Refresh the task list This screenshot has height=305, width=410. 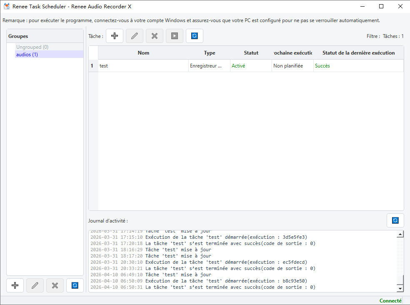click(195, 36)
